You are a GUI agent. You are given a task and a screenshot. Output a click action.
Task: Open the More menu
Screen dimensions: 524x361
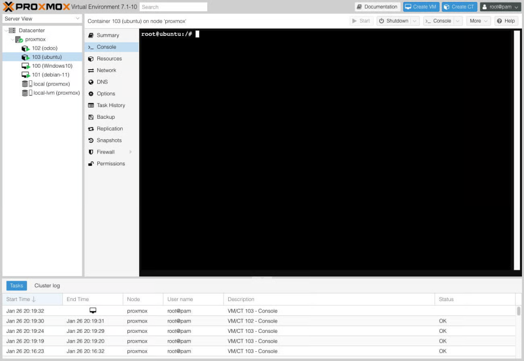pyautogui.click(x=478, y=20)
